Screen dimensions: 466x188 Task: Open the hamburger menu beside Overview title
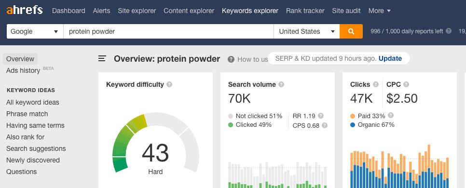coord(102,58)
